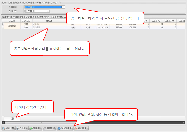The image size is (187, 132).
Task: Click the 검색[F1] search button
Action: pos(8,128)
